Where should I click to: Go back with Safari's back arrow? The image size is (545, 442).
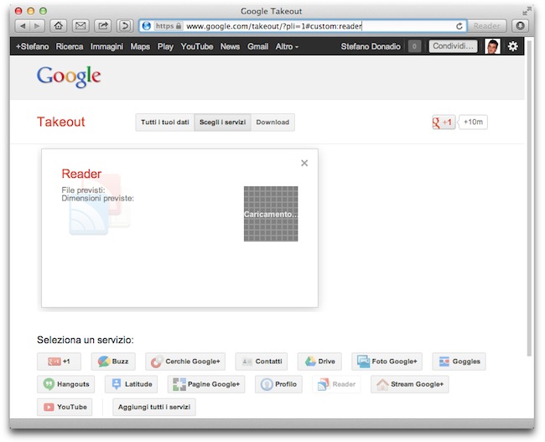point(23,26)
